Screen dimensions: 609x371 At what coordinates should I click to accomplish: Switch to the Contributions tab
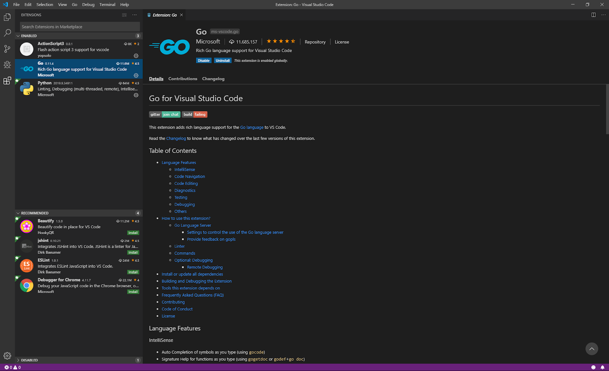(x=183, y=79)
